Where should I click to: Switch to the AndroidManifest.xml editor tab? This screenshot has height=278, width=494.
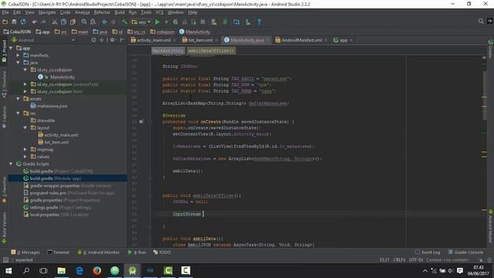point(301,40)
